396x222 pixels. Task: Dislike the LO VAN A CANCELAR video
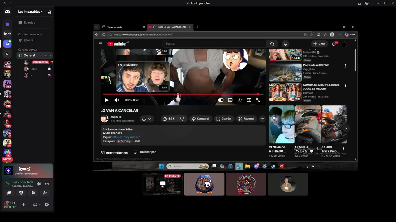[182, 119]
